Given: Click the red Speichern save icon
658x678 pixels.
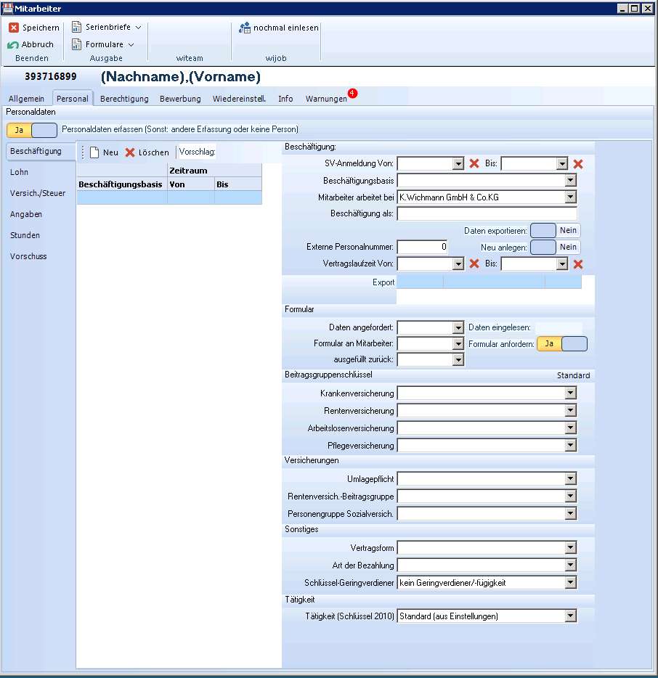Looking at the screenshot, I should [x=14, y=28].
